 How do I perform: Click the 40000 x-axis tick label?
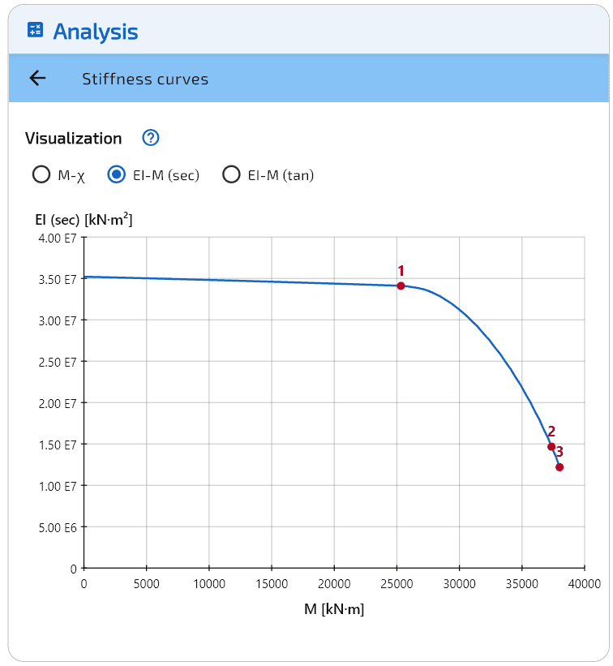click(584, 583)
